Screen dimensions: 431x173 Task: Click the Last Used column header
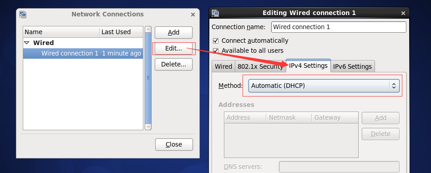[x=121, y=32]
